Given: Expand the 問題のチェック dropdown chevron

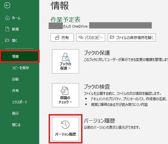Looking at the screenshot, I should [71, 102].
